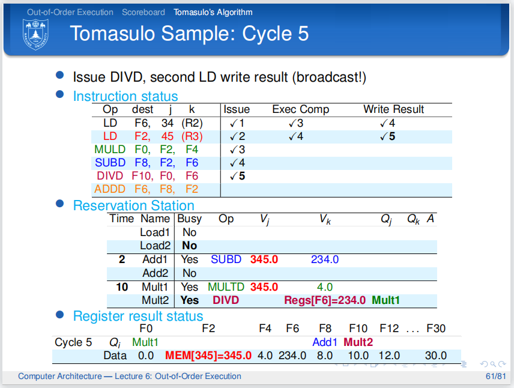514x388 pixels.
Task: Click the bullet text about issuing DIVD
Action: point(220,77)
